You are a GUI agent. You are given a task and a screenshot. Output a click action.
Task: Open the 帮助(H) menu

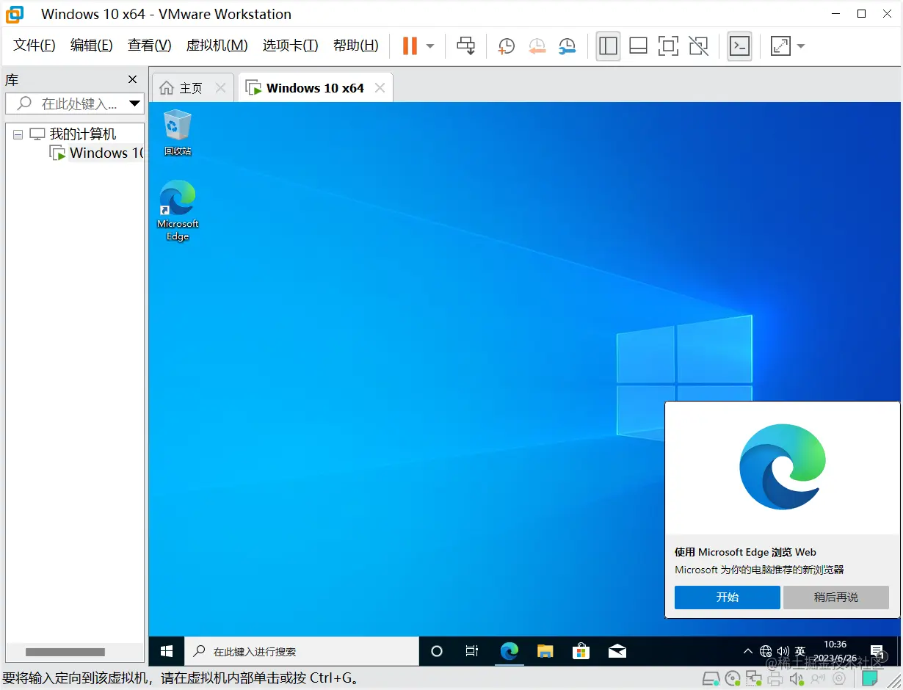[x=356, y=46]
